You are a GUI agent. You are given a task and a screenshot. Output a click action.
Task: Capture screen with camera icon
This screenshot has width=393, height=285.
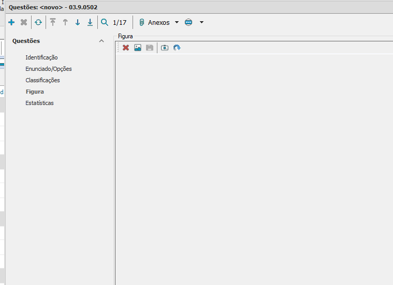(165, 48)
